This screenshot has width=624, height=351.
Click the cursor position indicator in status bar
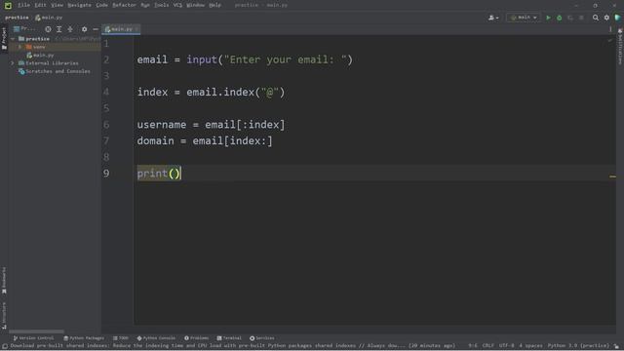click(473, 346)
